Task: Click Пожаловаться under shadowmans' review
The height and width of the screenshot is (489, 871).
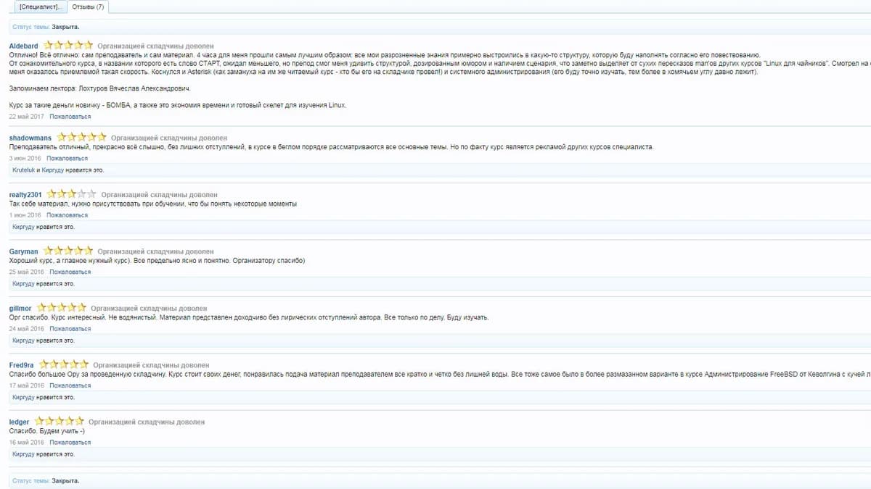Action: [x=68, y=158]
